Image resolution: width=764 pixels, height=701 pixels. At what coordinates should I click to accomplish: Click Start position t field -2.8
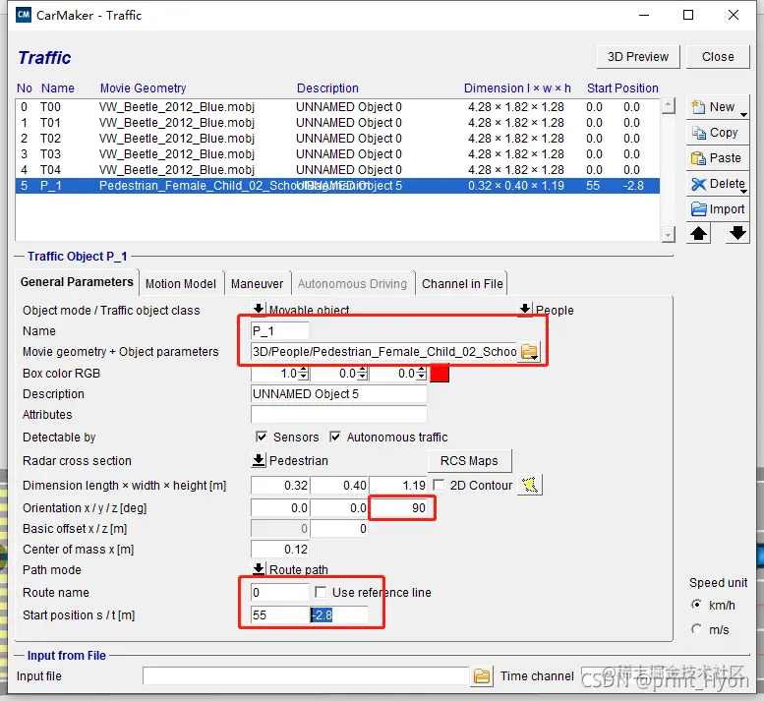(339, 614)
